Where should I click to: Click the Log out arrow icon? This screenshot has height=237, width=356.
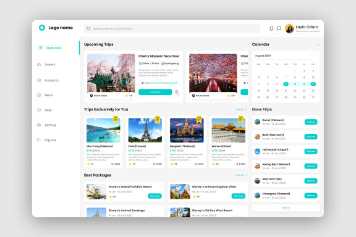coord(39,140)
